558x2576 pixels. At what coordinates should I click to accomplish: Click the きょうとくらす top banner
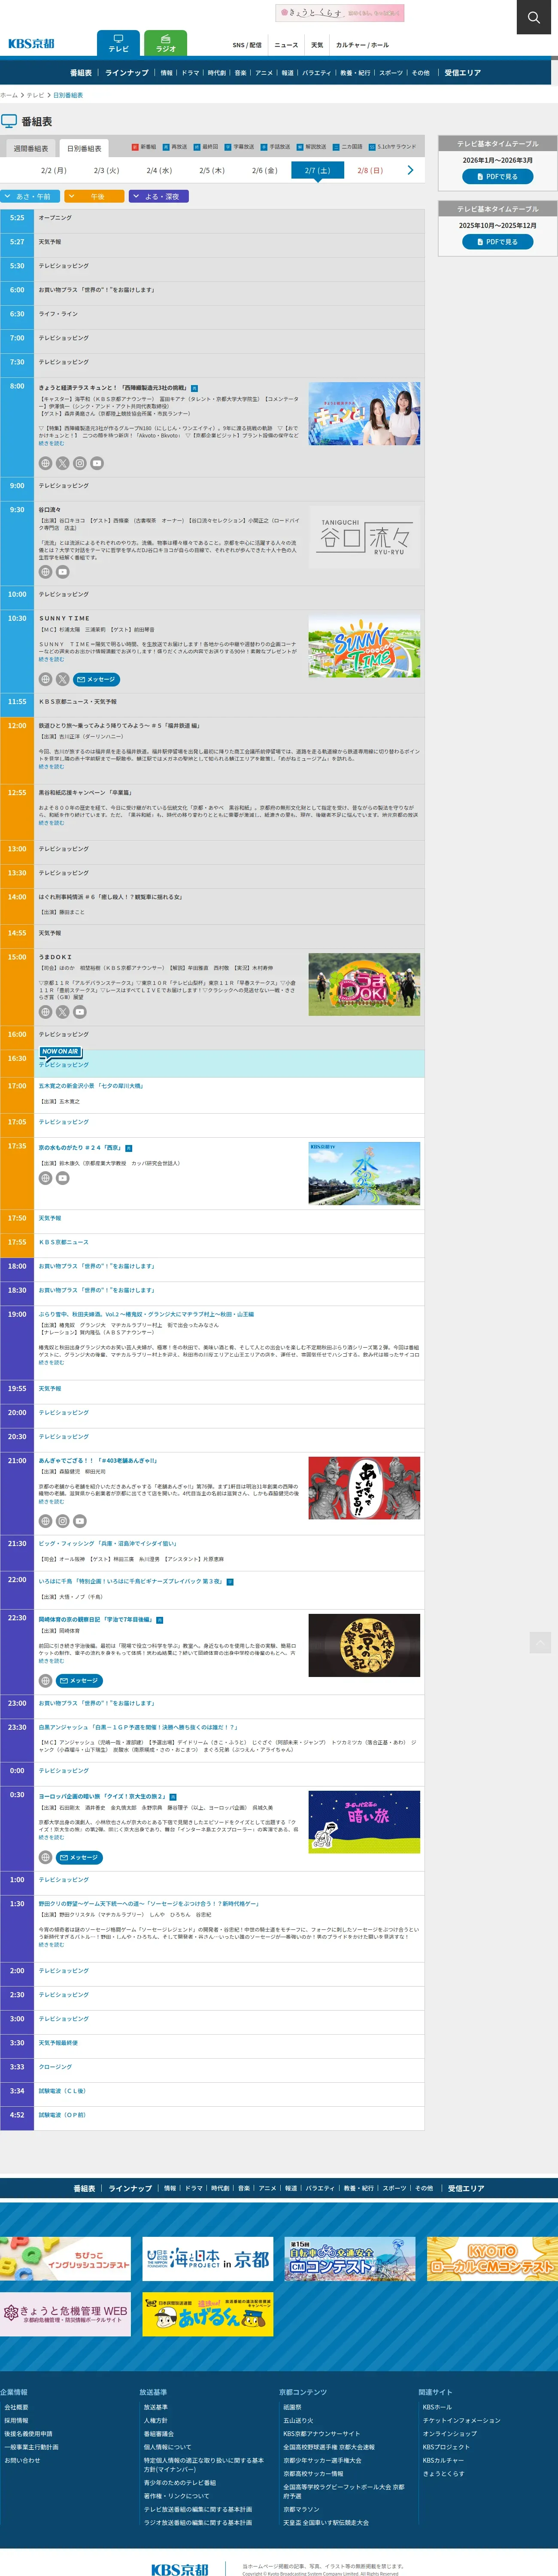340,13
